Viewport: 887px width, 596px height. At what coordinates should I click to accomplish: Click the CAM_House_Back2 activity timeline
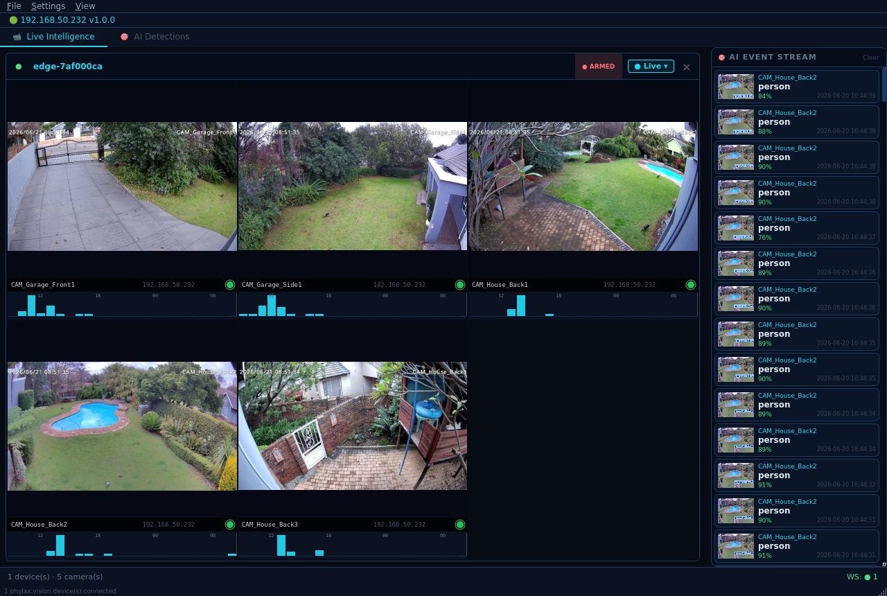tap(122, 544)
